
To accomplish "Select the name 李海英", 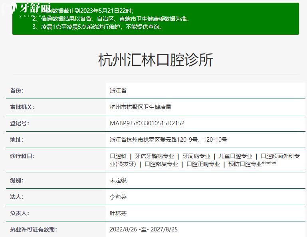I will 118,197.
